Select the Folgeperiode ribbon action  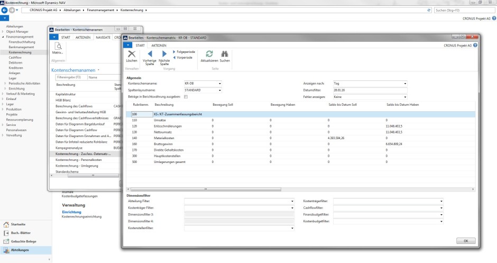click(x=185, y=52)
